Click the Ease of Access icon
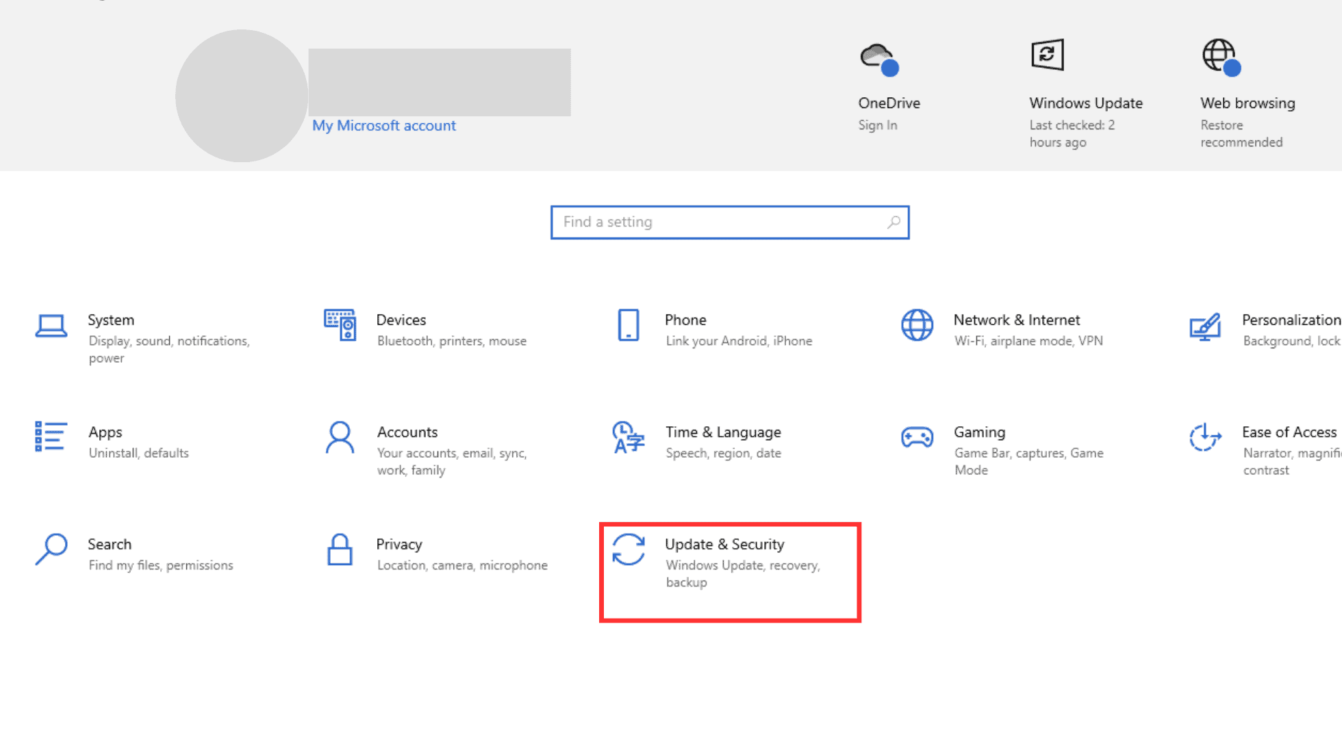The image size is (1342, 739). (x=1205, y=437)
